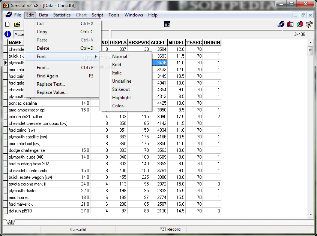This screenshot has height=236, width=317.
Task: Open the File menu
Action: [18, 15]
